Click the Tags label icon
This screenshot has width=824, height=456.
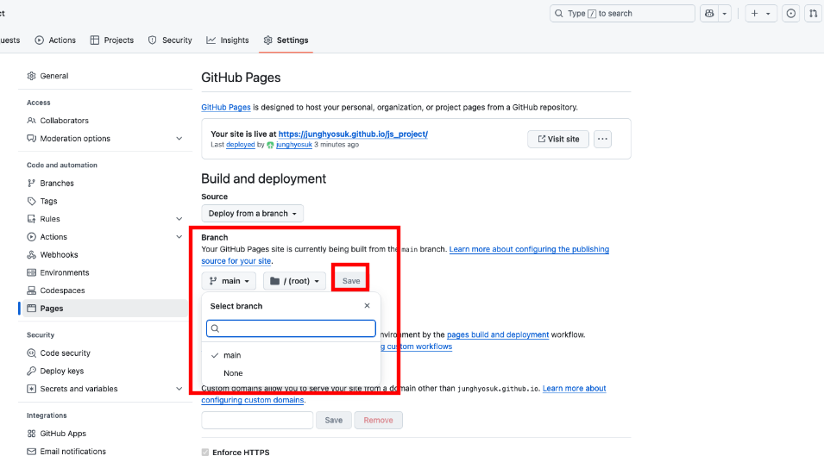click(32, 201)
